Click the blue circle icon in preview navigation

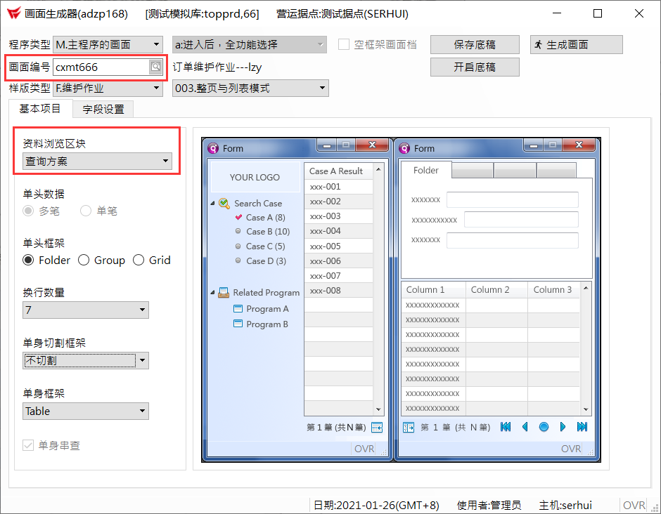point(544,427)
